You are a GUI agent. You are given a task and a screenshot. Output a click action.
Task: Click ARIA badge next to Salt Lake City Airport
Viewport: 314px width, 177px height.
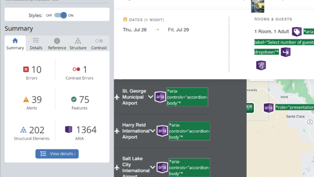(x=162, y=167)
